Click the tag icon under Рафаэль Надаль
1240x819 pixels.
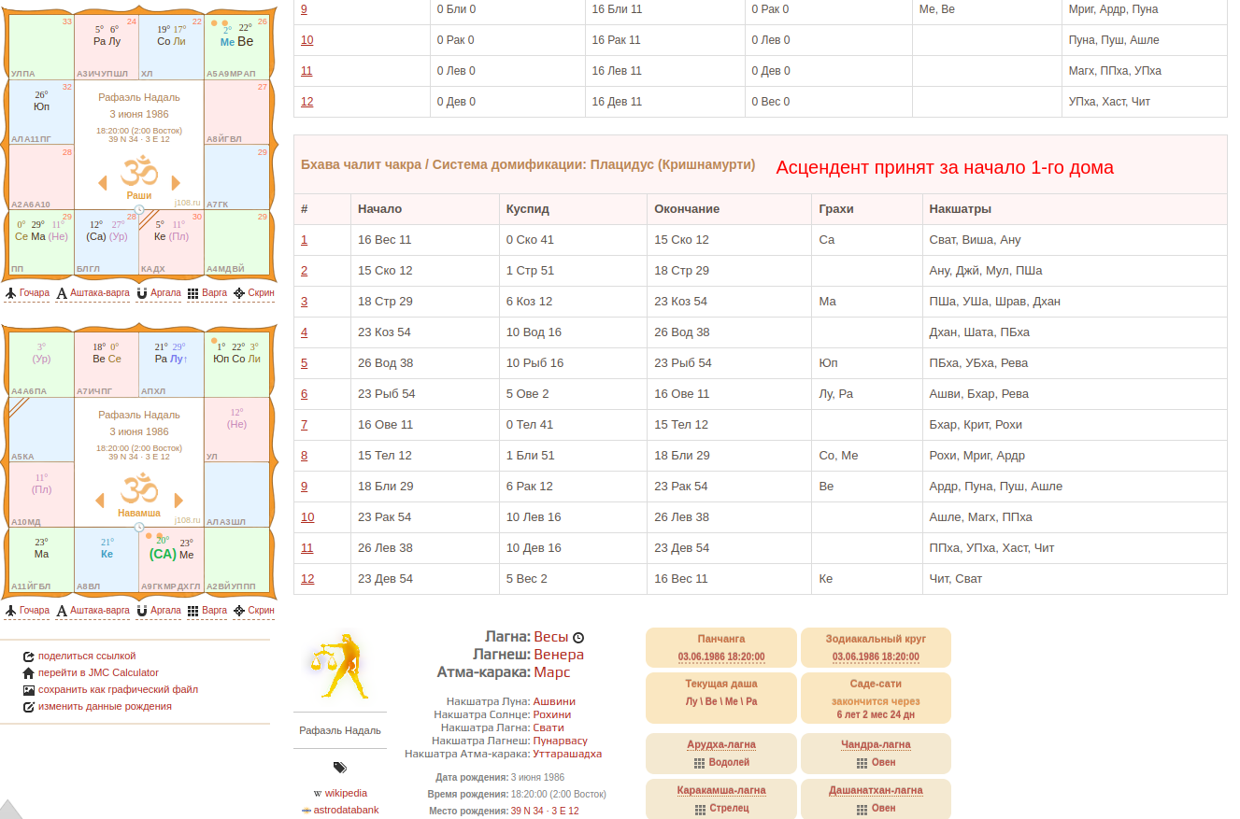click(x=340, y=768)
